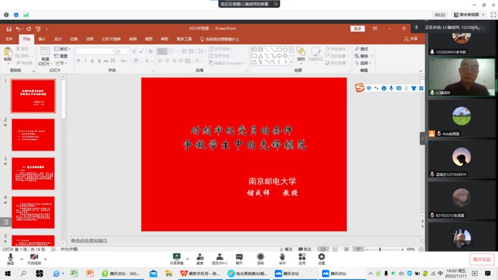Open the 设计 ribbon tab
Screen dimensions: 498x280
pyautogui.click(x=58, y=39)
